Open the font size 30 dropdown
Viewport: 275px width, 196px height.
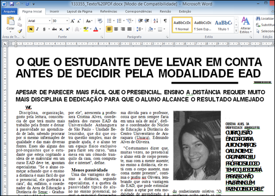point(67,21)
